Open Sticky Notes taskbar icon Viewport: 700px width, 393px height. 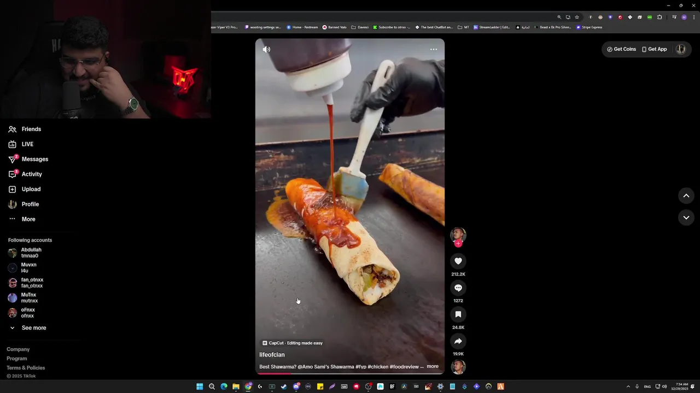coord(320,386)
